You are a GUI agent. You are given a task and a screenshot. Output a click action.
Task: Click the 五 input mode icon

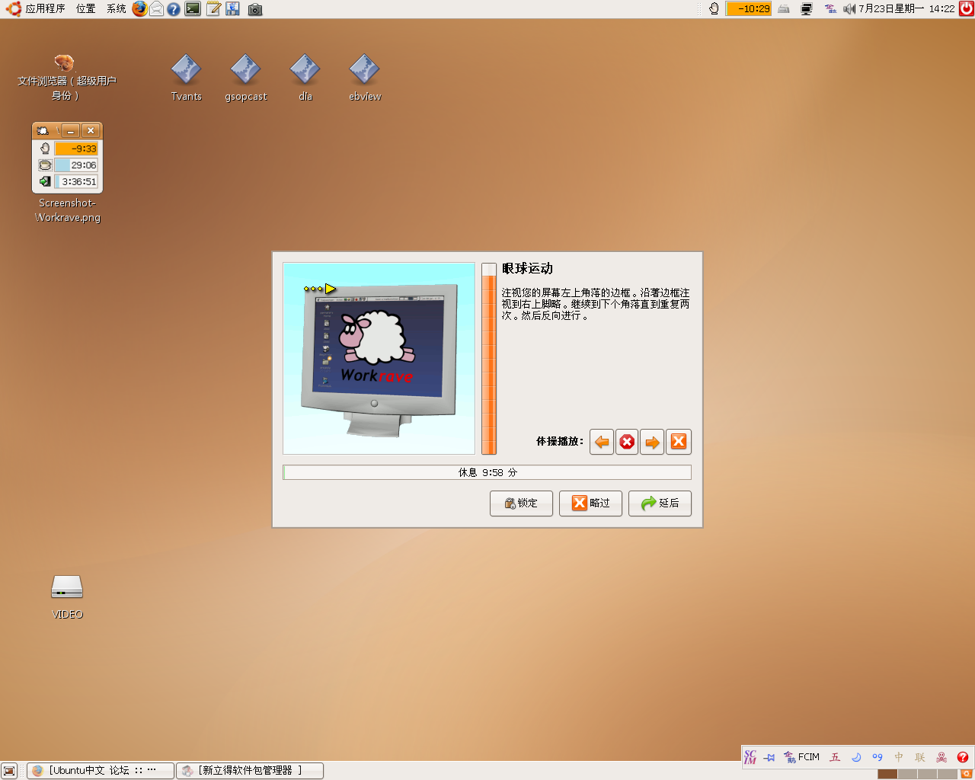coord(835,757)
